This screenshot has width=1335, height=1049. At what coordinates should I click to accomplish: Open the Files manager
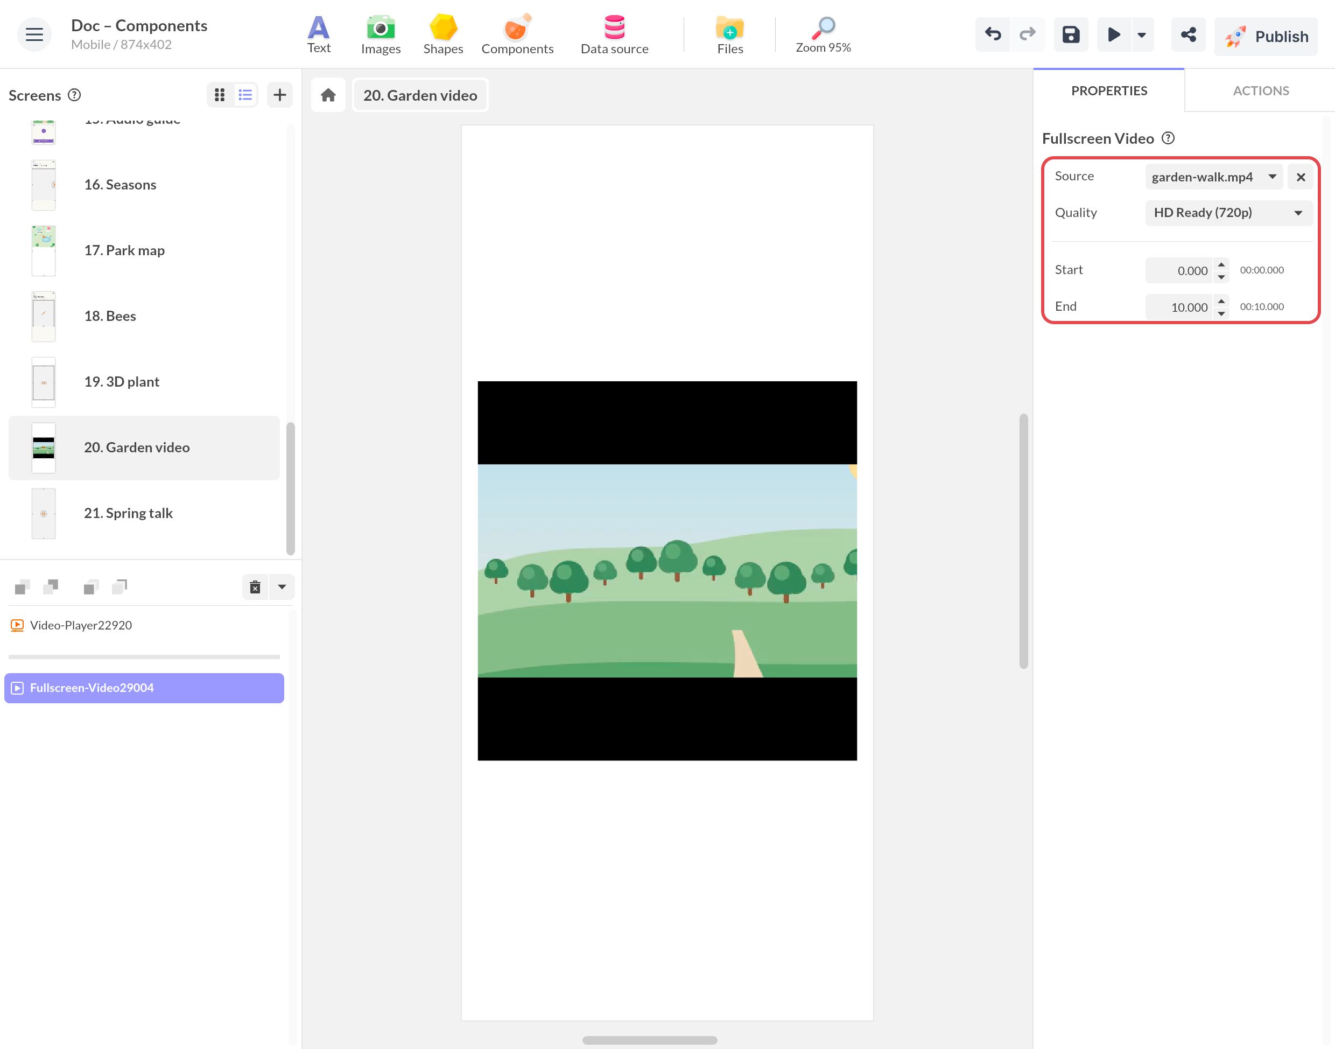coord(730,35)
